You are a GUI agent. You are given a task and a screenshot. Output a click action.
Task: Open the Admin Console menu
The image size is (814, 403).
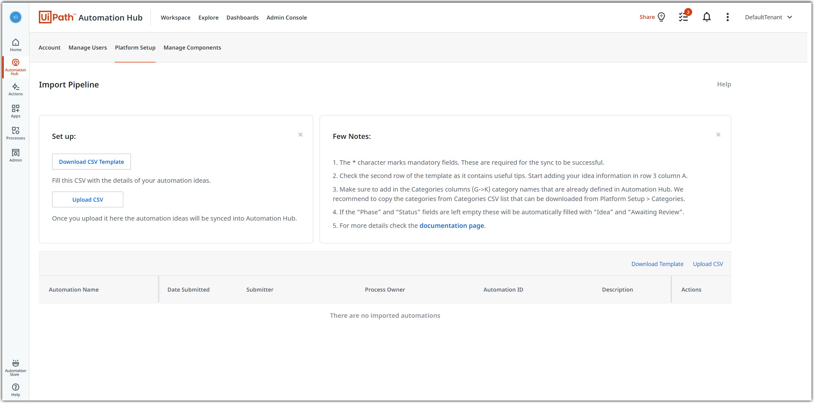pyautogui.click(x=287, y=17)
